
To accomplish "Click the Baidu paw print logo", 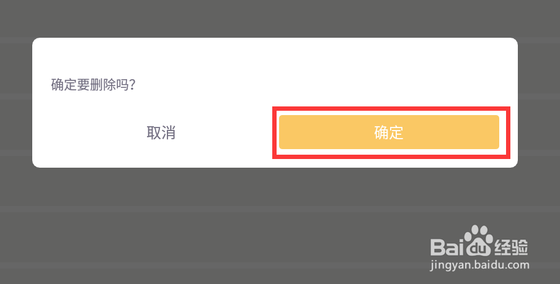I will tap(479, 240).
